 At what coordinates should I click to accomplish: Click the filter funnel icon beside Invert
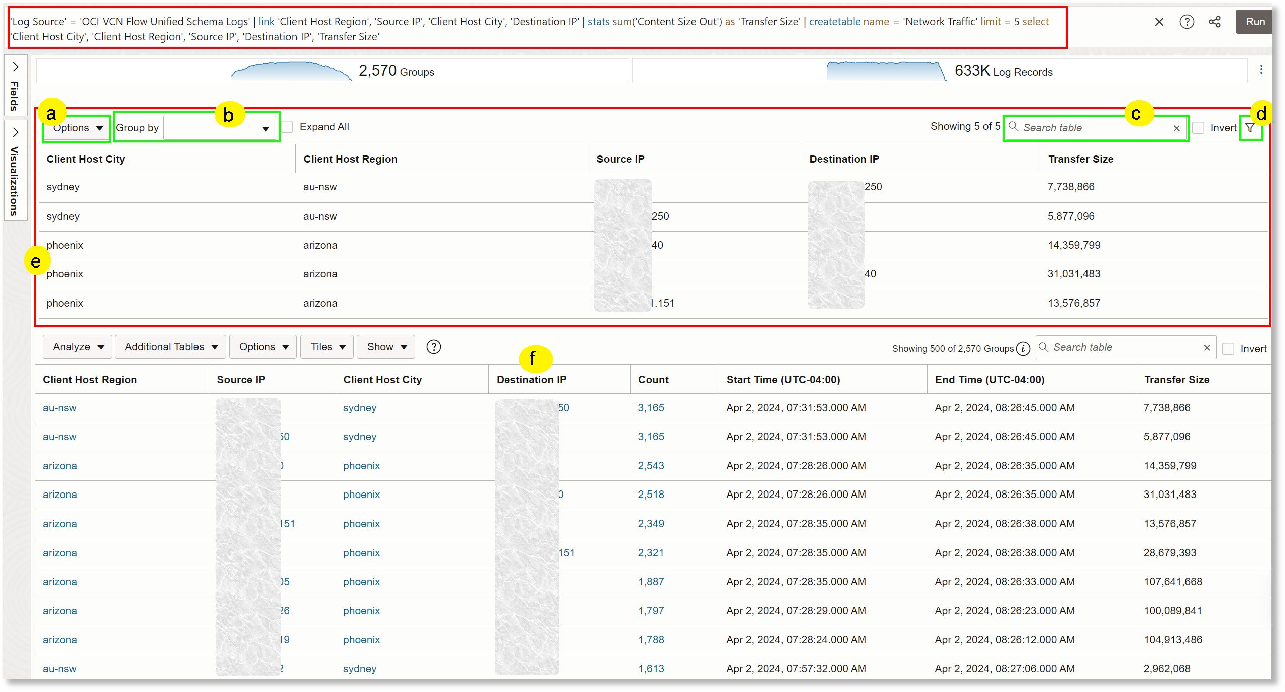1250,127
